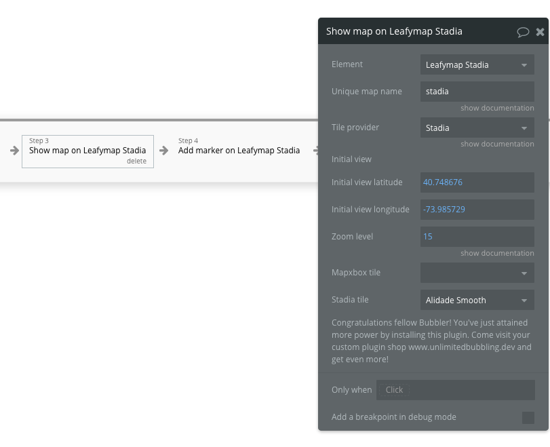Close the Show map property panel

point(540,32)
